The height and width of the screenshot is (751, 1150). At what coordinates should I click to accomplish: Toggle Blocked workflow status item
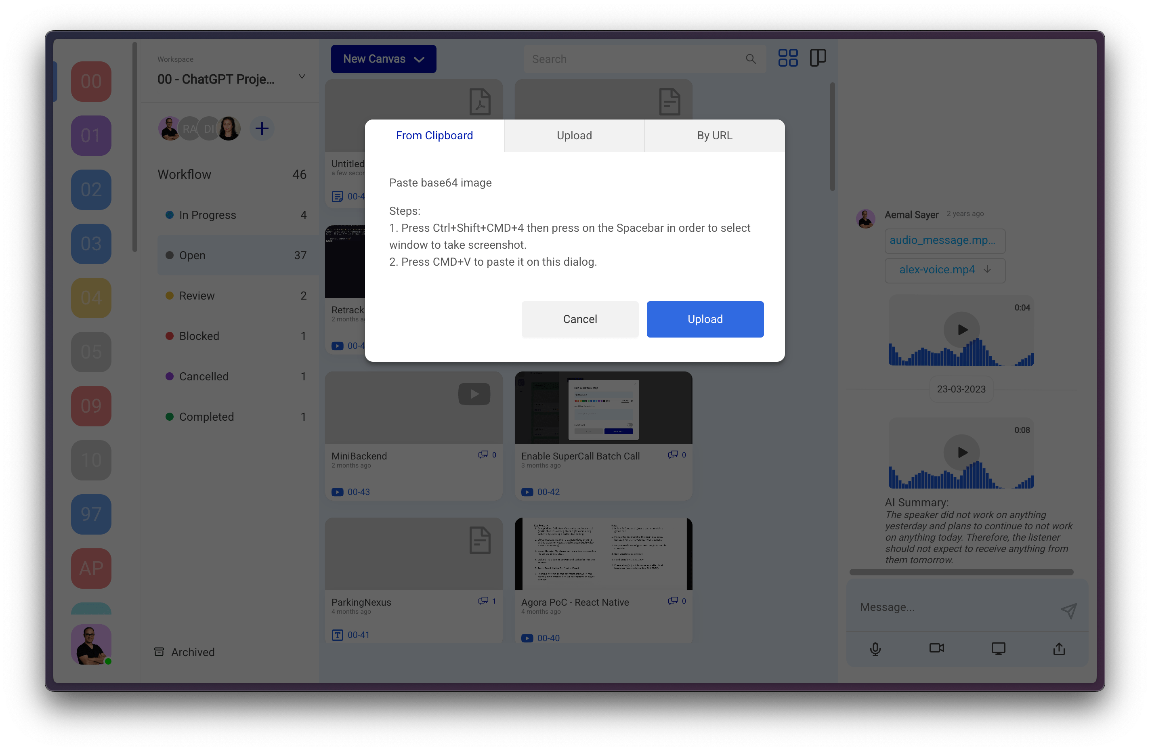click(199, 334)
